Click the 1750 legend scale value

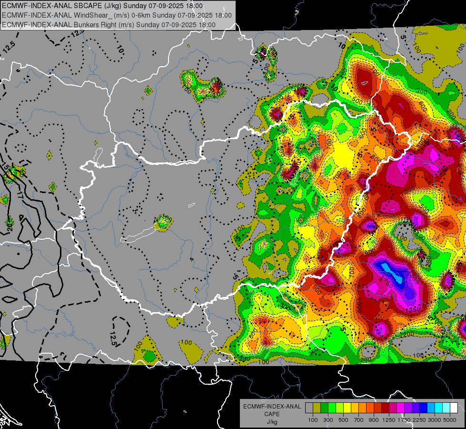coord(404,420)
